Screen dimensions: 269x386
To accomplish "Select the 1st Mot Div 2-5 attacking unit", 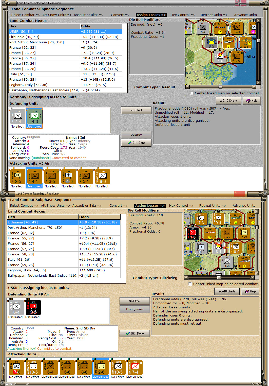I will tap(18, 177).
